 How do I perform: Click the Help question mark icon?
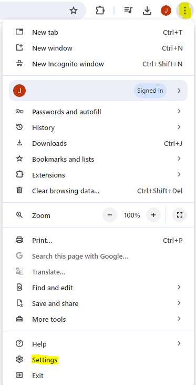pos(19,344)
